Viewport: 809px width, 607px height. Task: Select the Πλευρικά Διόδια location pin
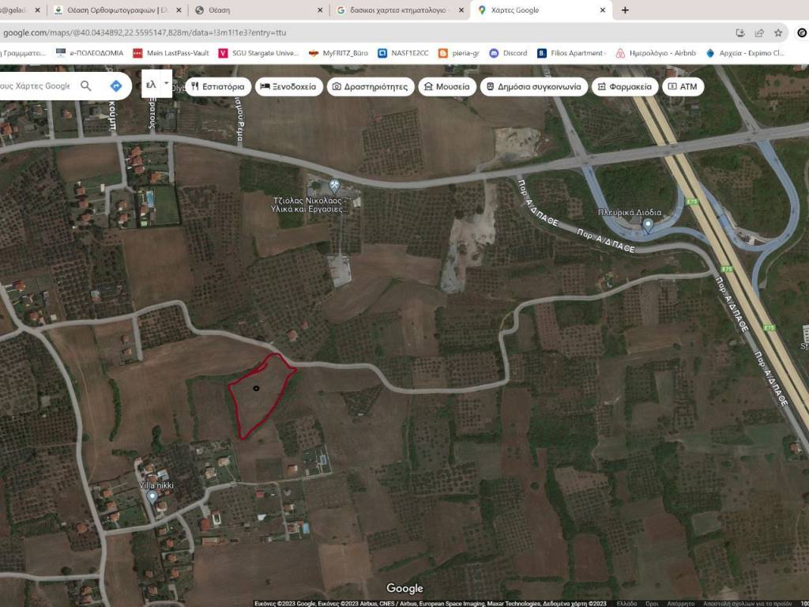click(648, 225)
